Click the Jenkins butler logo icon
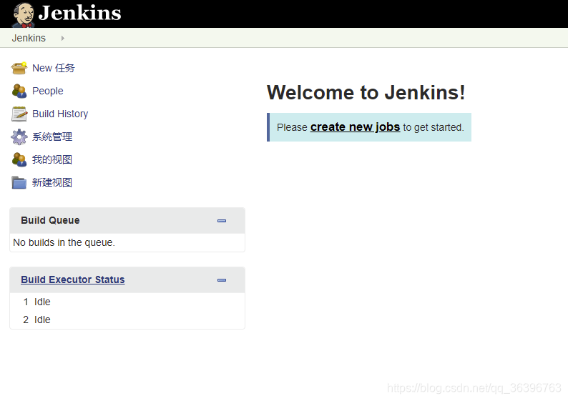 click(x=24, y=14)
